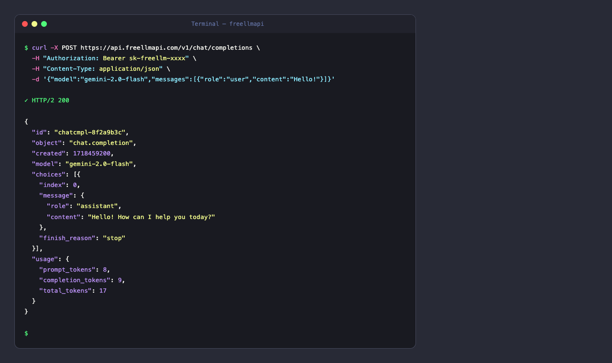The width and height of the screenshot is (612, 363).
Task: Click the "choices" key
Action: 49,175
